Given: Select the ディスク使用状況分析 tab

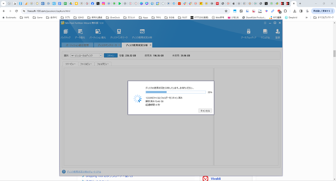Looking at the screenshot, I should [x=136, y=45].
